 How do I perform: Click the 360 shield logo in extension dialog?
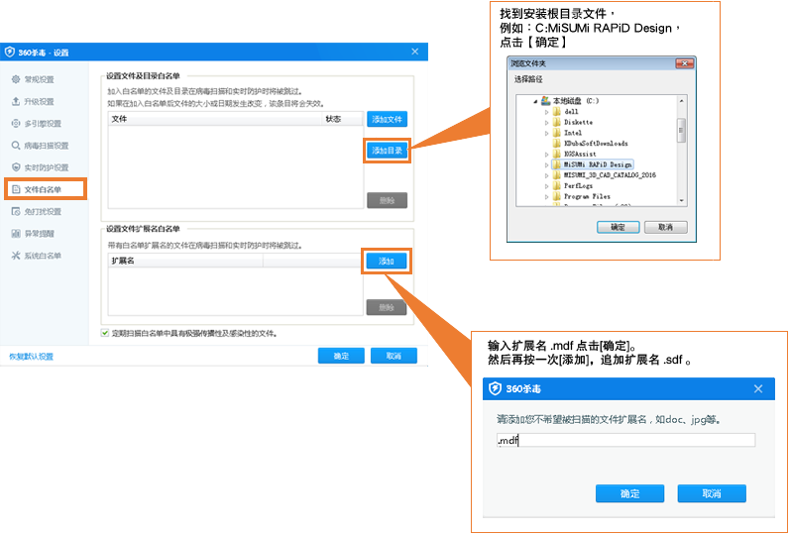[x=496, y=388]
